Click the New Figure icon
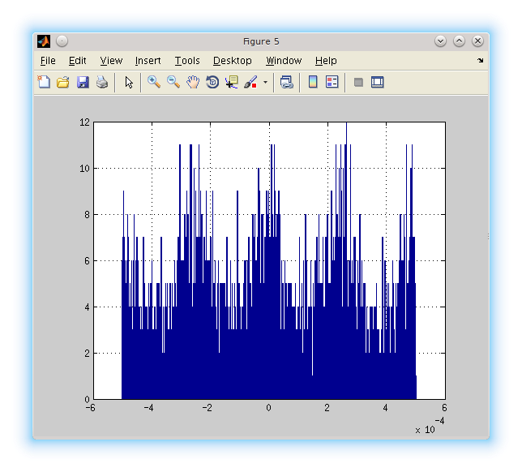Viewport: 522px width, 472px height. [44, 82]
